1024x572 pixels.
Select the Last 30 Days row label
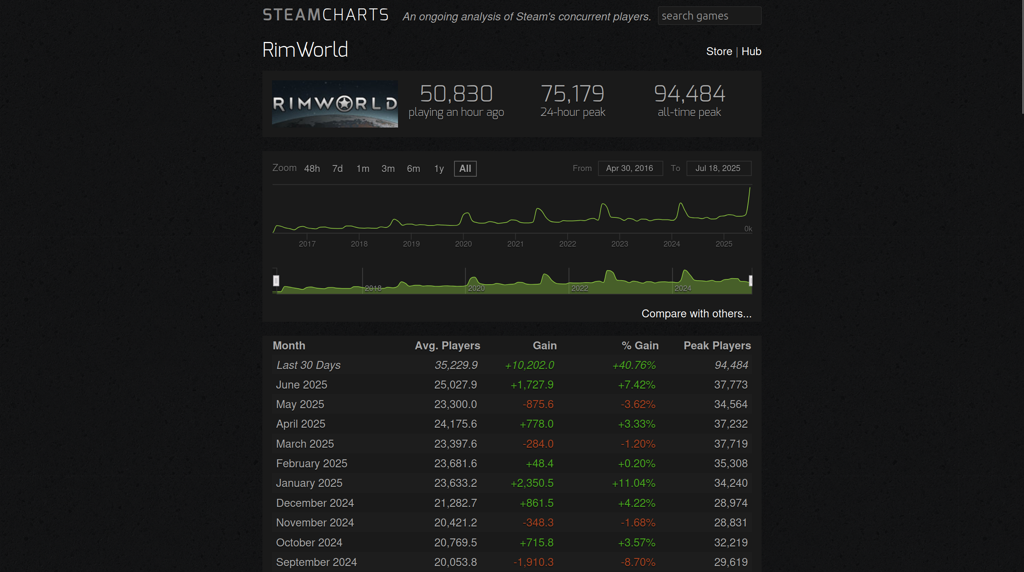(x=308, y=365)
